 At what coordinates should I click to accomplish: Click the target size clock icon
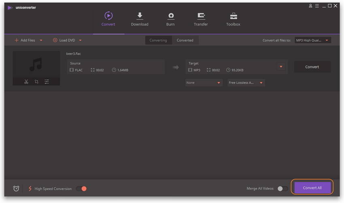point(228,70)
